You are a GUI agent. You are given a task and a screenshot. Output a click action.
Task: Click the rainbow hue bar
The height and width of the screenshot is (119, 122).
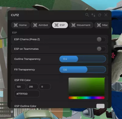[87, 98]
